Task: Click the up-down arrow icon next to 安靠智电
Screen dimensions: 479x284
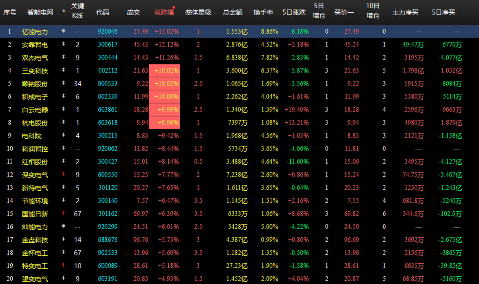Action: pyautogui.click(x=63, y=44)
